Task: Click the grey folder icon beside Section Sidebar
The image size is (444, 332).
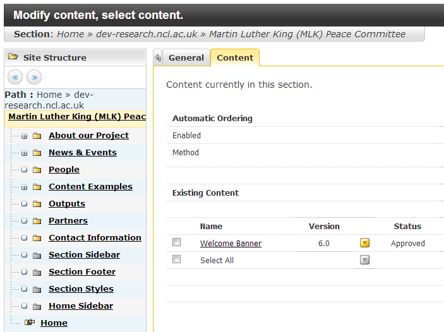Action: (37, 255)
